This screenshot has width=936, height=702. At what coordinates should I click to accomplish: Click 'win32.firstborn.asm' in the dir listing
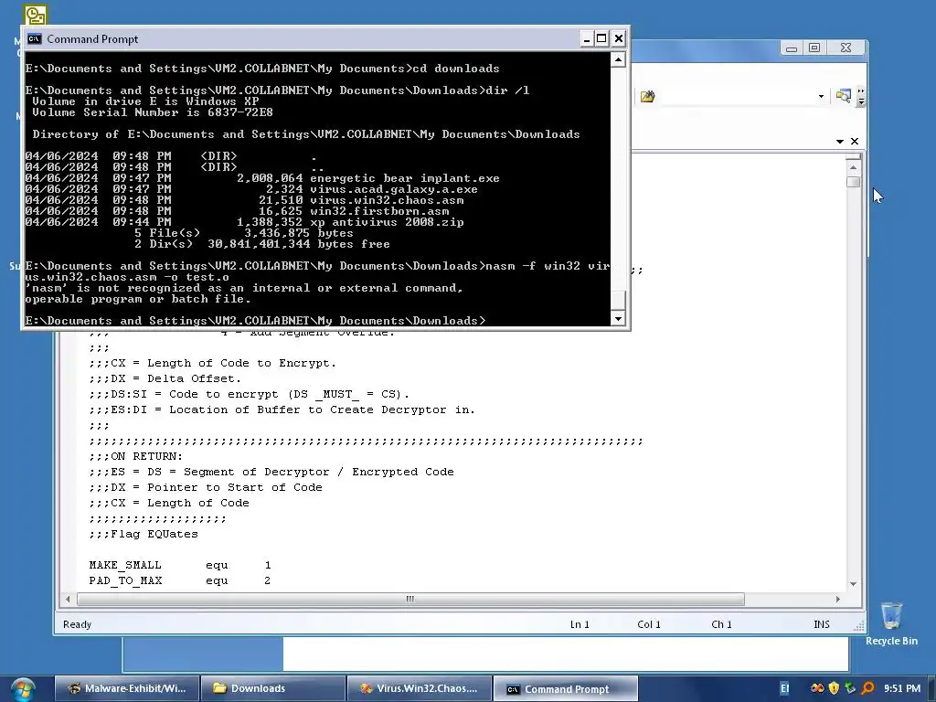(x=379, y=211)
